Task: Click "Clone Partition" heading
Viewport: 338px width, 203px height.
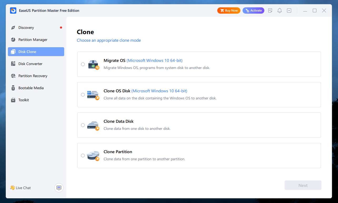Action: pyautogui.click(x=118, y=152)
